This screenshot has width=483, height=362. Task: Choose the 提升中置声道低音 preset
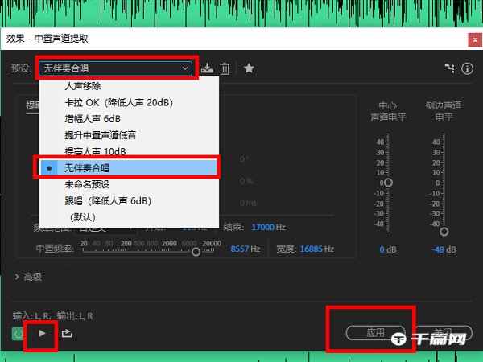[x=129, y=135]
